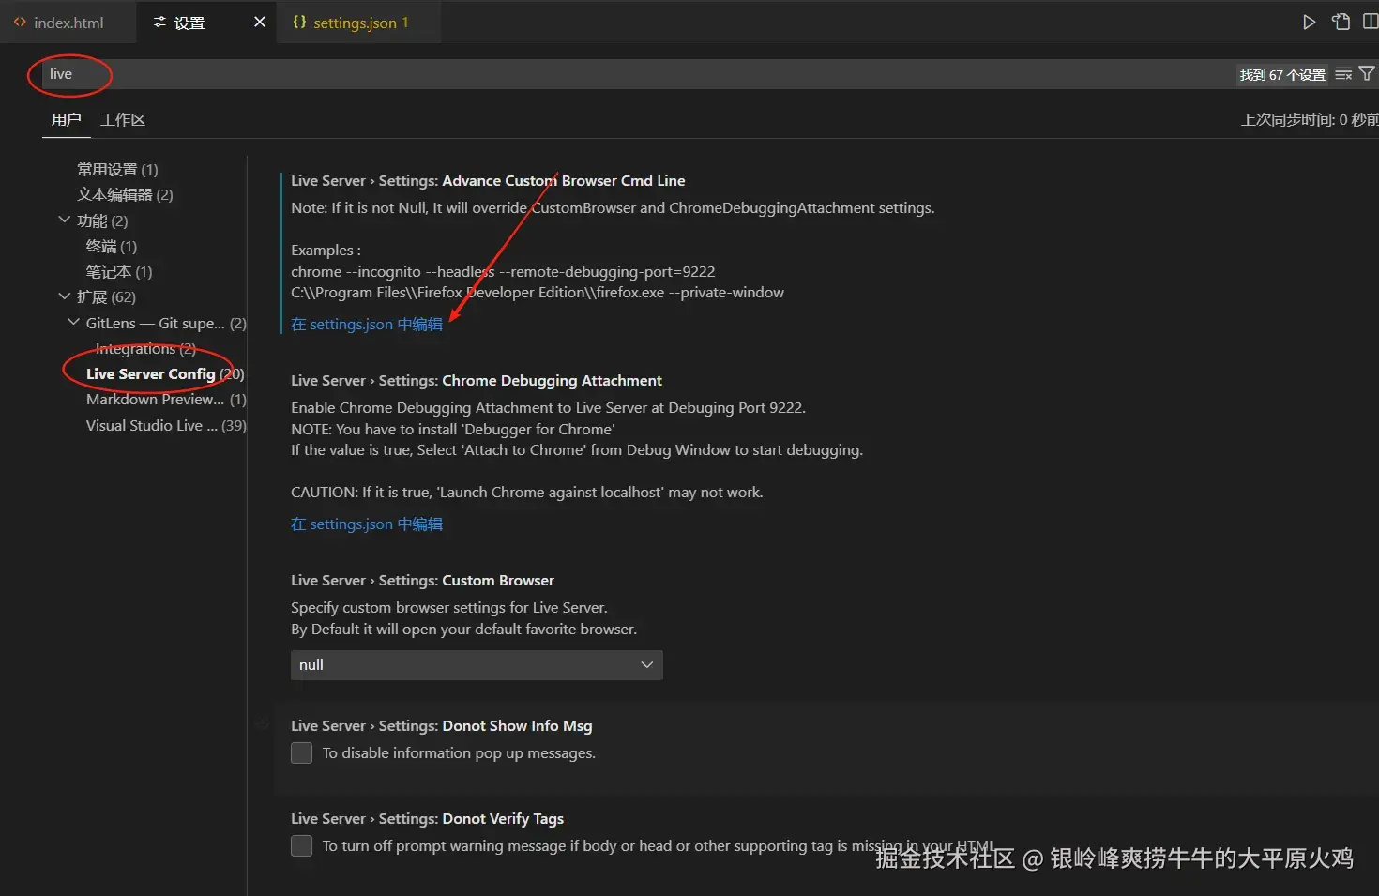This screenshot has width=1379, height=896.
Task: Select 笔记本 (1) in settings tree
Action: click(x=119, y=272)
